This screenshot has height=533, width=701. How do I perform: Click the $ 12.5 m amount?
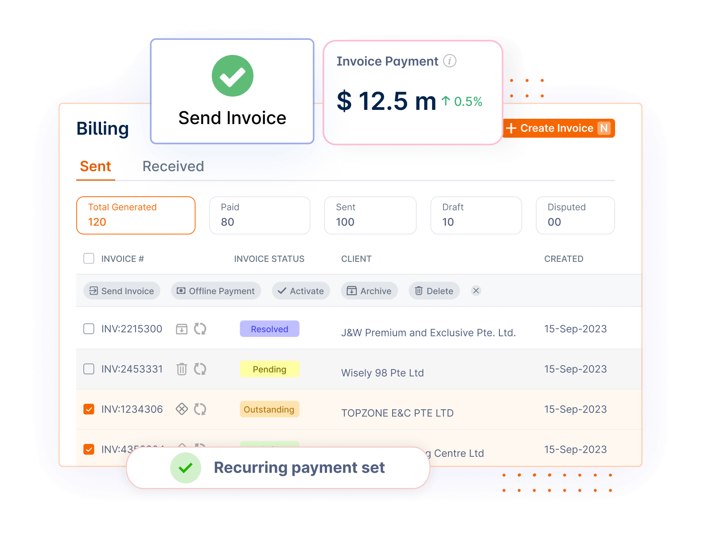[386, 101]
